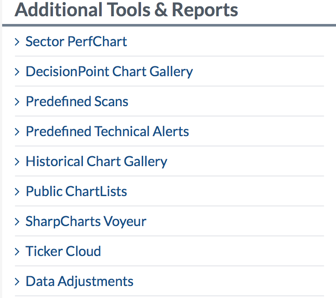Viewport: 336px width, 298px height.
Task: Open the Predefined Technical Alerts link
Action: 107,131
